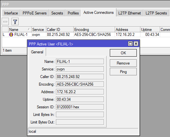Open the L2TP Ethernet tab
The height and width of the screenshot is (137, 170).
pos(130,13)
